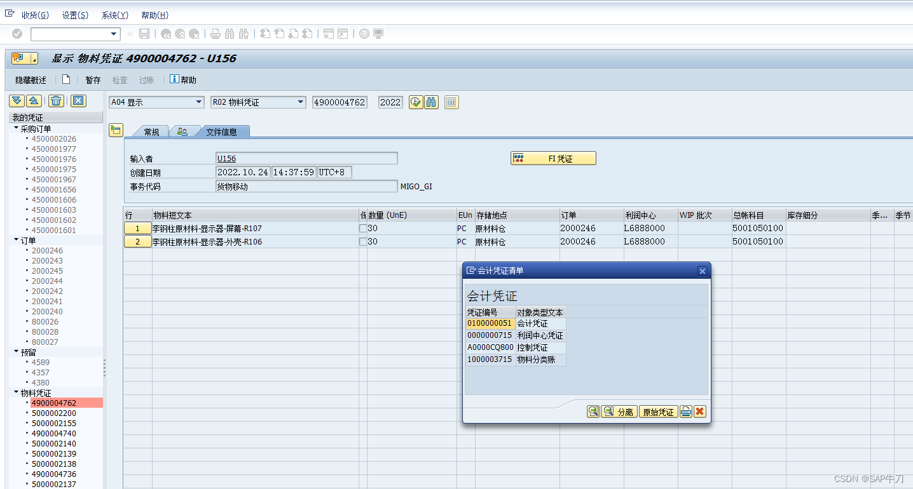Click the red X cancel icon in popup
The height and width of the screenshot is (489, 913).
(700, 412)
